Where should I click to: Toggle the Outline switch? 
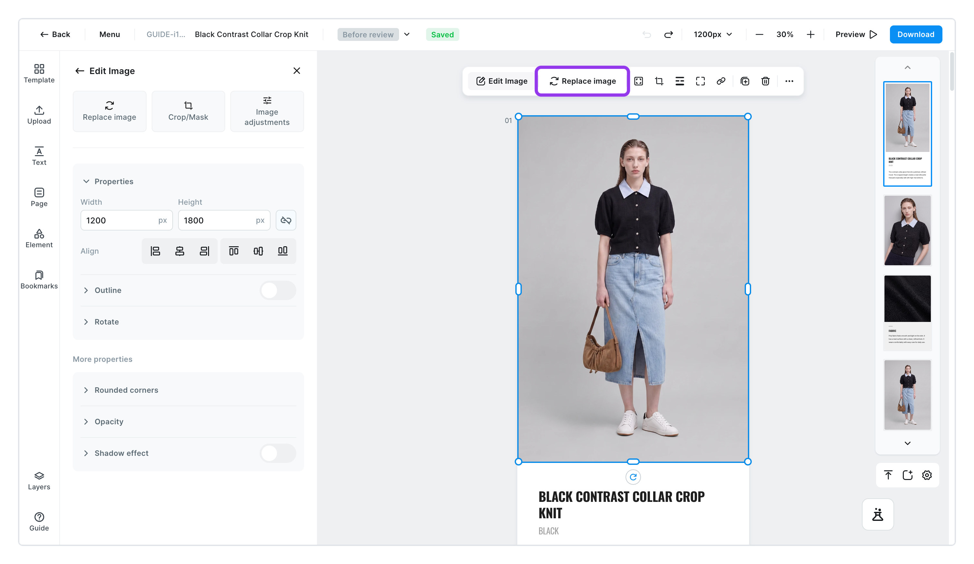(278, 290)
